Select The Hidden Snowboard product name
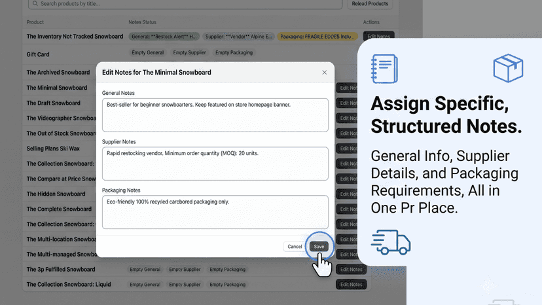The height and width of the screenshot is (305, 542). [56, 194]
